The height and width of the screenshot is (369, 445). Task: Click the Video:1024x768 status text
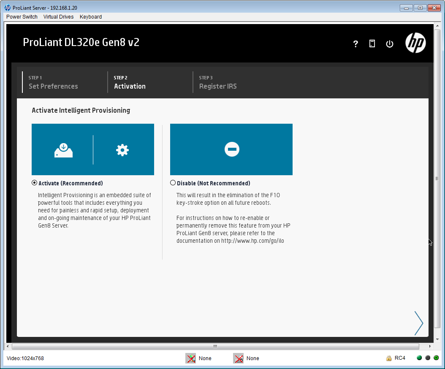click(25, 358)
